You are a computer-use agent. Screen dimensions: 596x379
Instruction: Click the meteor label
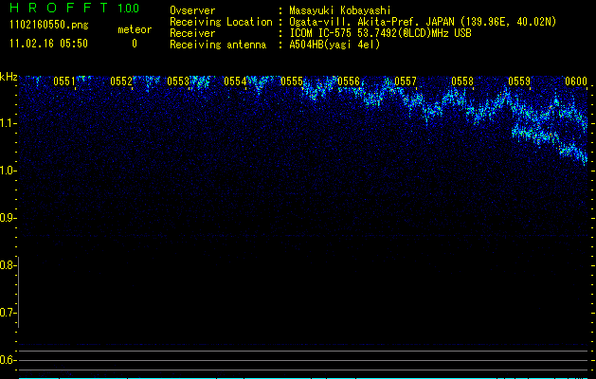click(x=135, y=29)
